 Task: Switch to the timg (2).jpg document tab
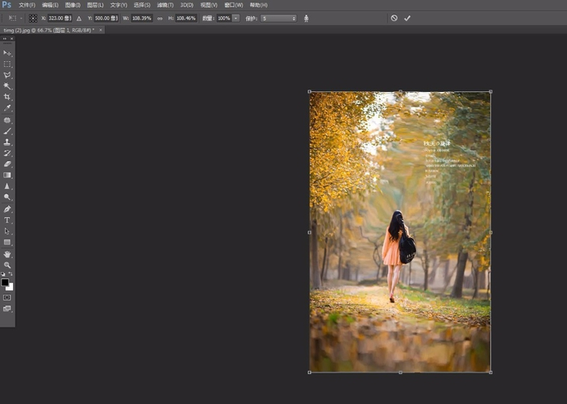(47, 30)
